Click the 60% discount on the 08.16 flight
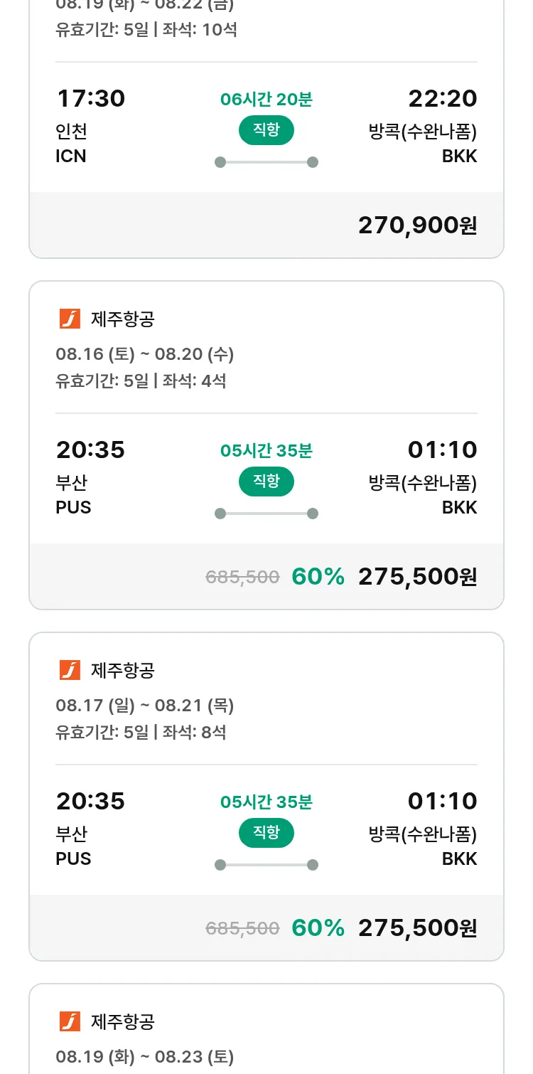The height and width of the screenshot is (1074, 533). [318, 577]
